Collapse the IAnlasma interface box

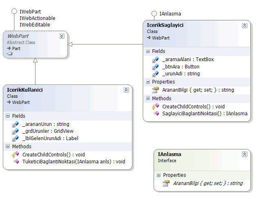(x=244, y=154)
